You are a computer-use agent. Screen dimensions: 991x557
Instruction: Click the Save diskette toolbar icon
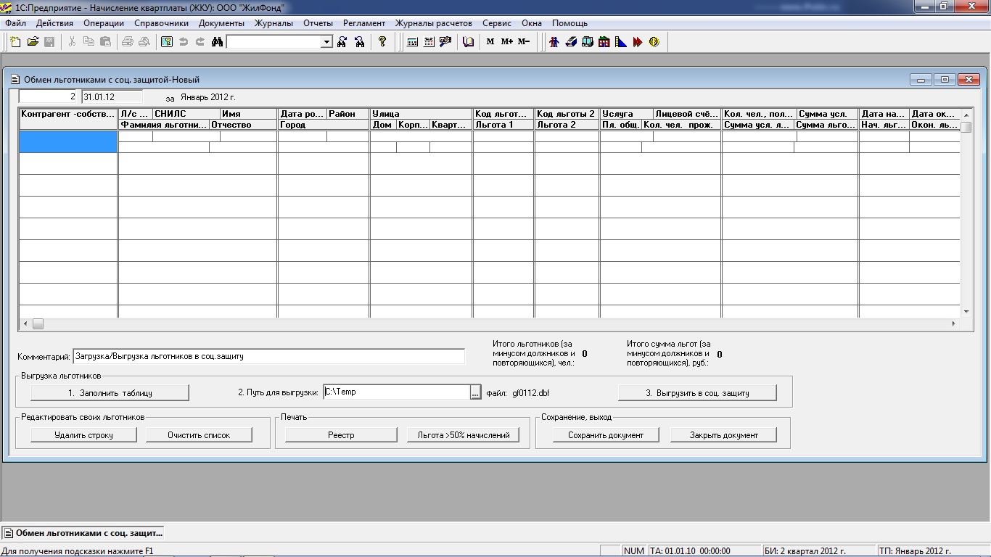click(x=49, y=42)
